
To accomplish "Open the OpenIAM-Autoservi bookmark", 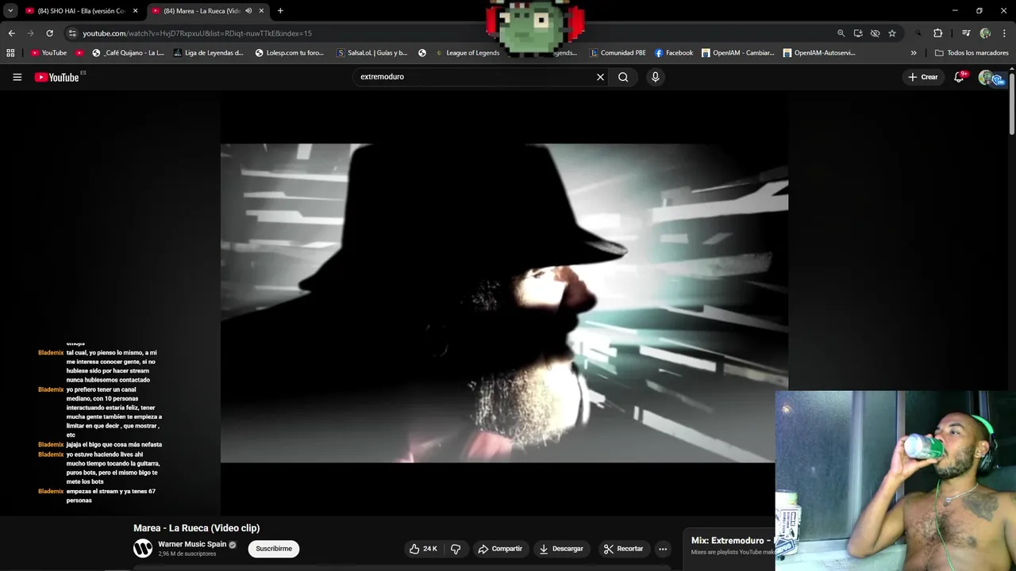I will tap(819, 53).
